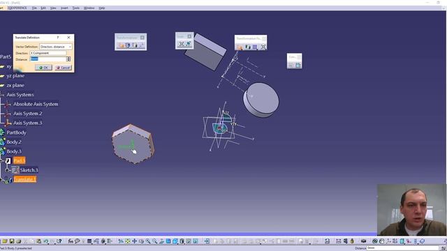Click the Open folder icon in bottom toolbar

click(5, 241)
